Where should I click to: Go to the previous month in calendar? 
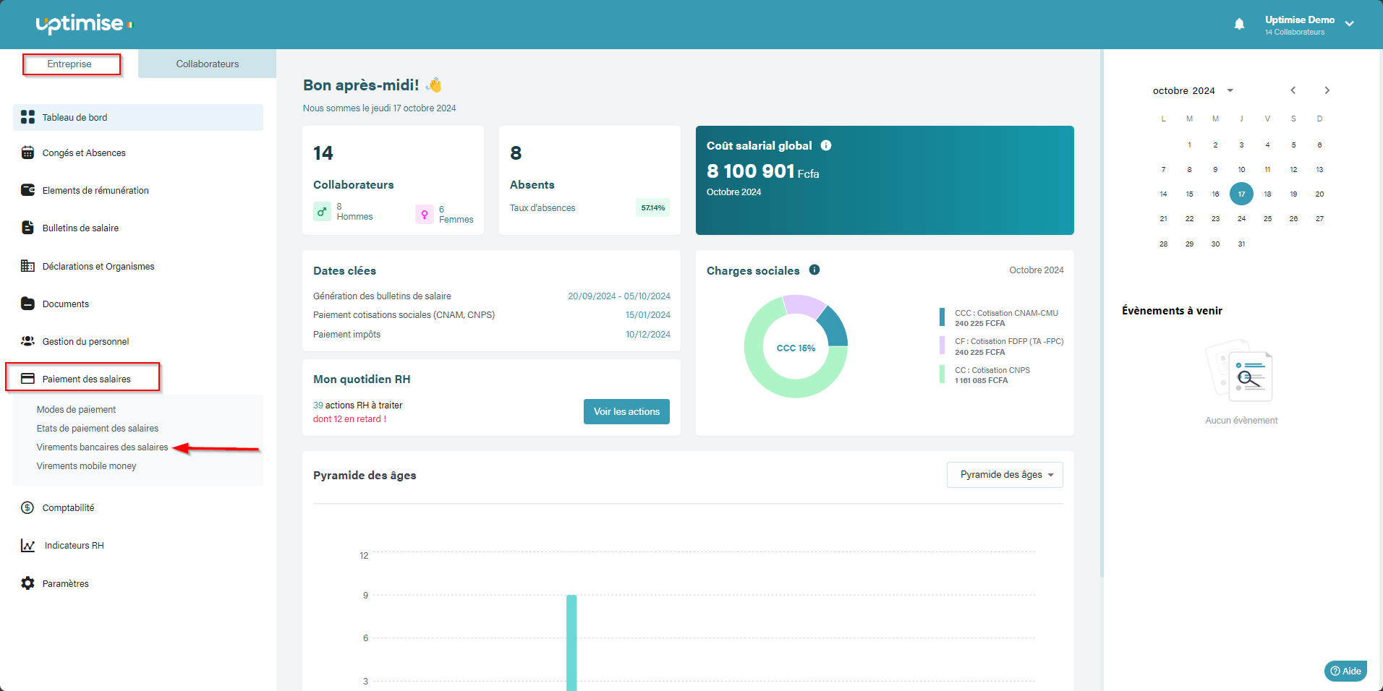1293,90
